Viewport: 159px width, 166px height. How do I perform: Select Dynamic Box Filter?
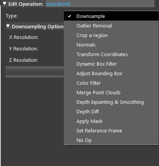[111, 64]
